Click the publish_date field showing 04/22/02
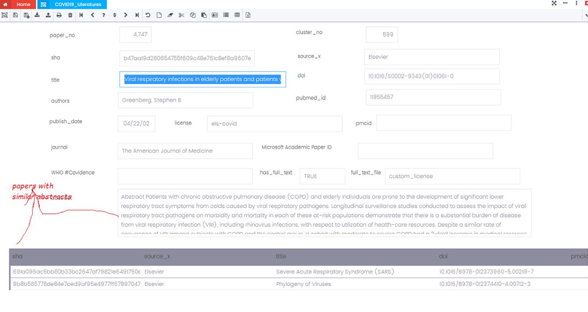The height and width of the screenshot is (312, 588). click(x=137, y=124)
